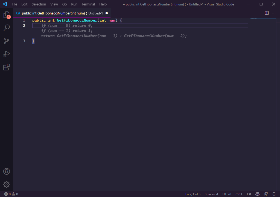Click the feedback icon in status bar
This screenshot has width=280, height=197.
tap(266, 194)
